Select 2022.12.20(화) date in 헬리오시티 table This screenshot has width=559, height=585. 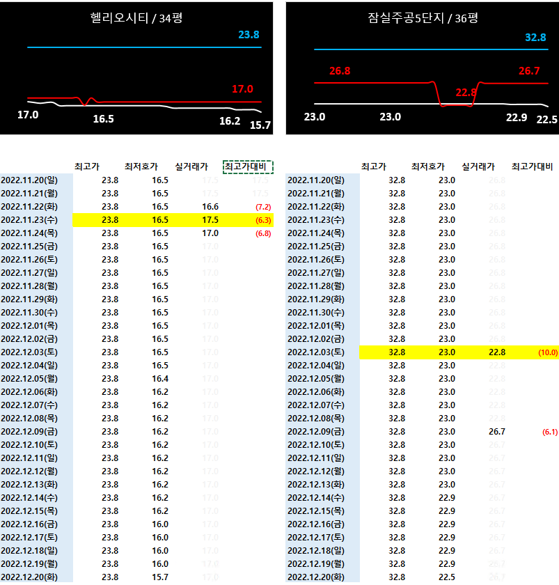(x=29, y=577)
